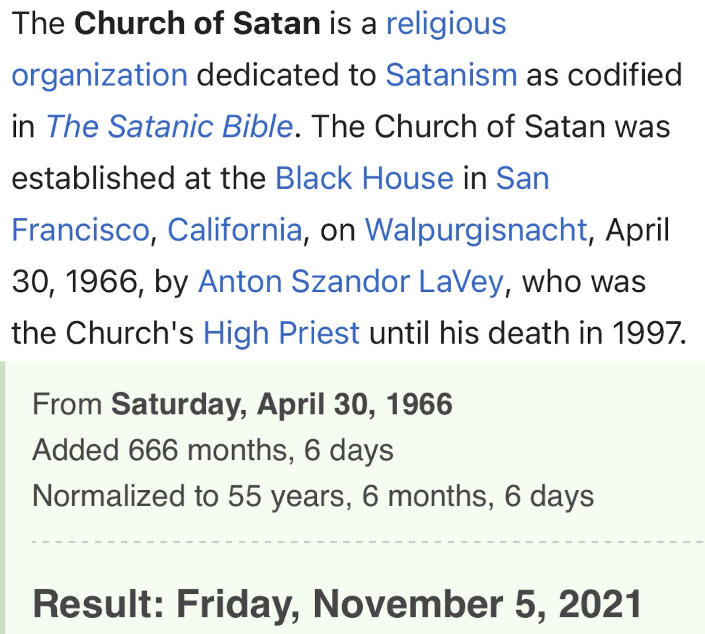Click the 'Anton Szandor LaVey' link
This screenshot has height=634, width=705.
coord(351,281)
